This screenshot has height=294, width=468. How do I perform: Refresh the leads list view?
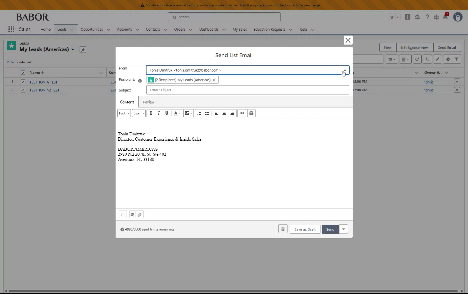[x=417, y=59]
